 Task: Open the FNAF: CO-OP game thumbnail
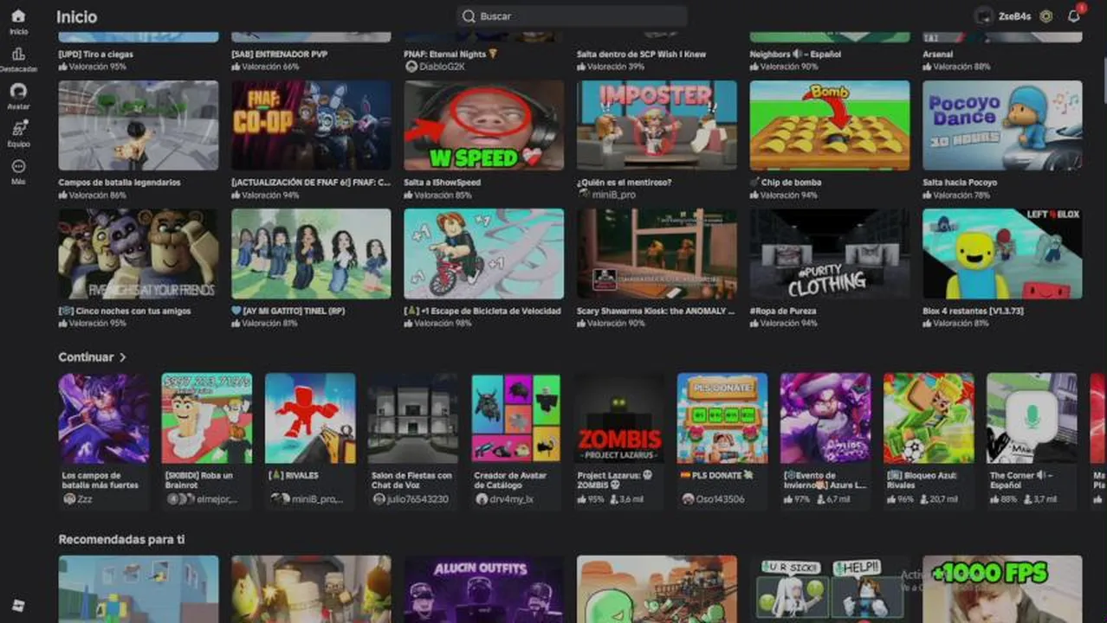(311, 125)
